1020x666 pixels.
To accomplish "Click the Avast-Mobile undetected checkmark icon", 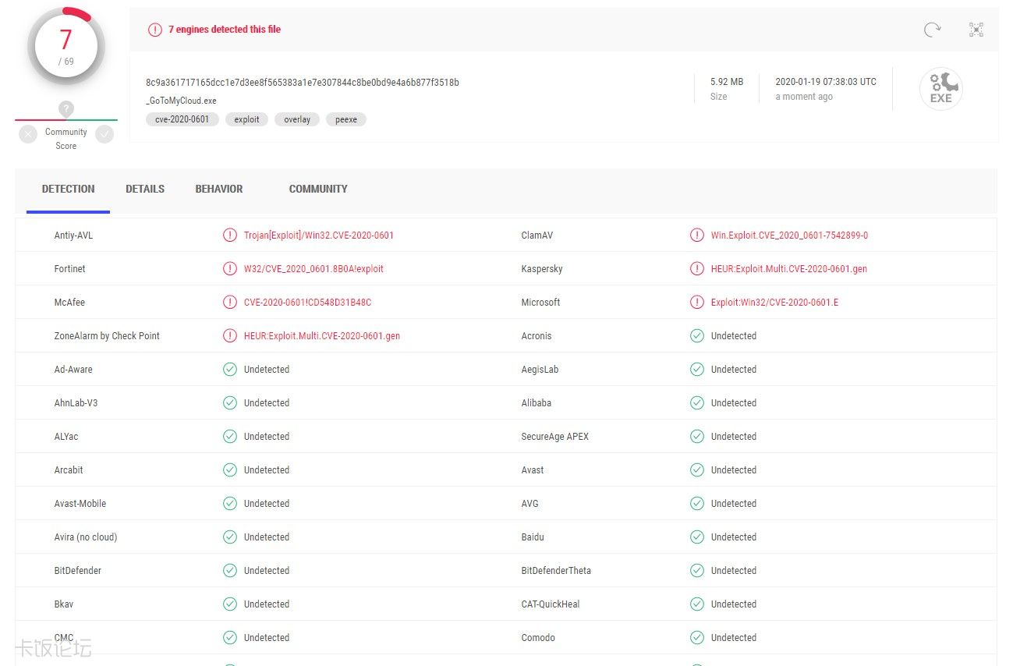I will pos(229,503).
